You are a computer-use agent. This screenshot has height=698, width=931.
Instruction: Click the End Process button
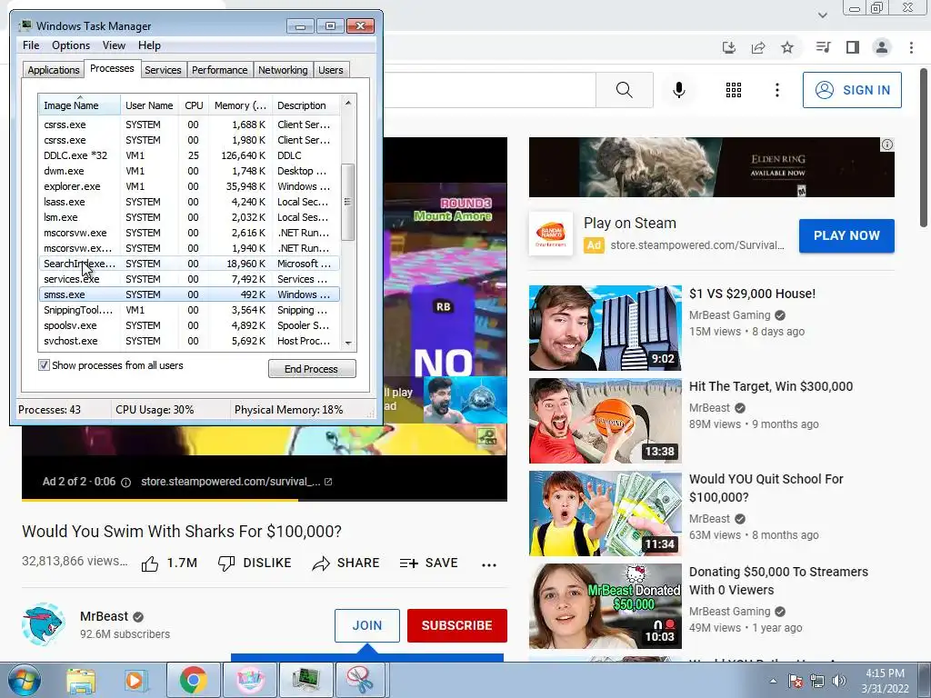click(x=312, y=369)
